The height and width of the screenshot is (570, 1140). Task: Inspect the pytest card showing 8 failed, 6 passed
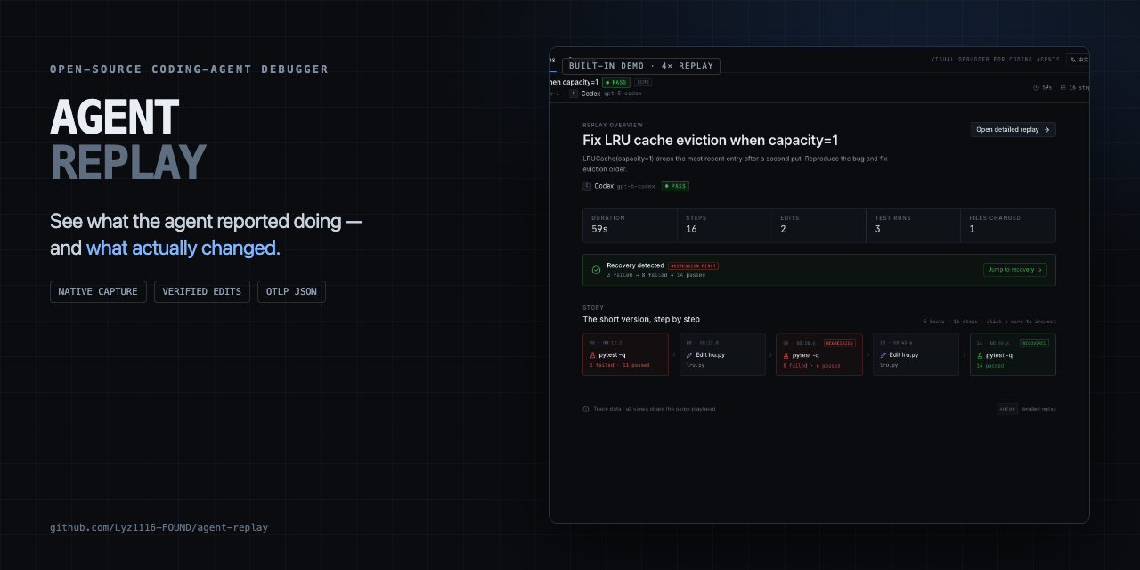pyautogui.click(x=819, y=354)
